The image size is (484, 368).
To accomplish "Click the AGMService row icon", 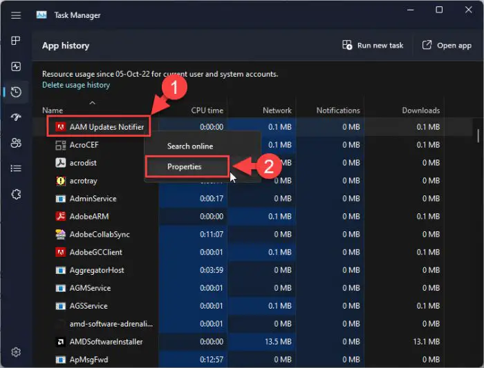I will [x=61, y=288].
